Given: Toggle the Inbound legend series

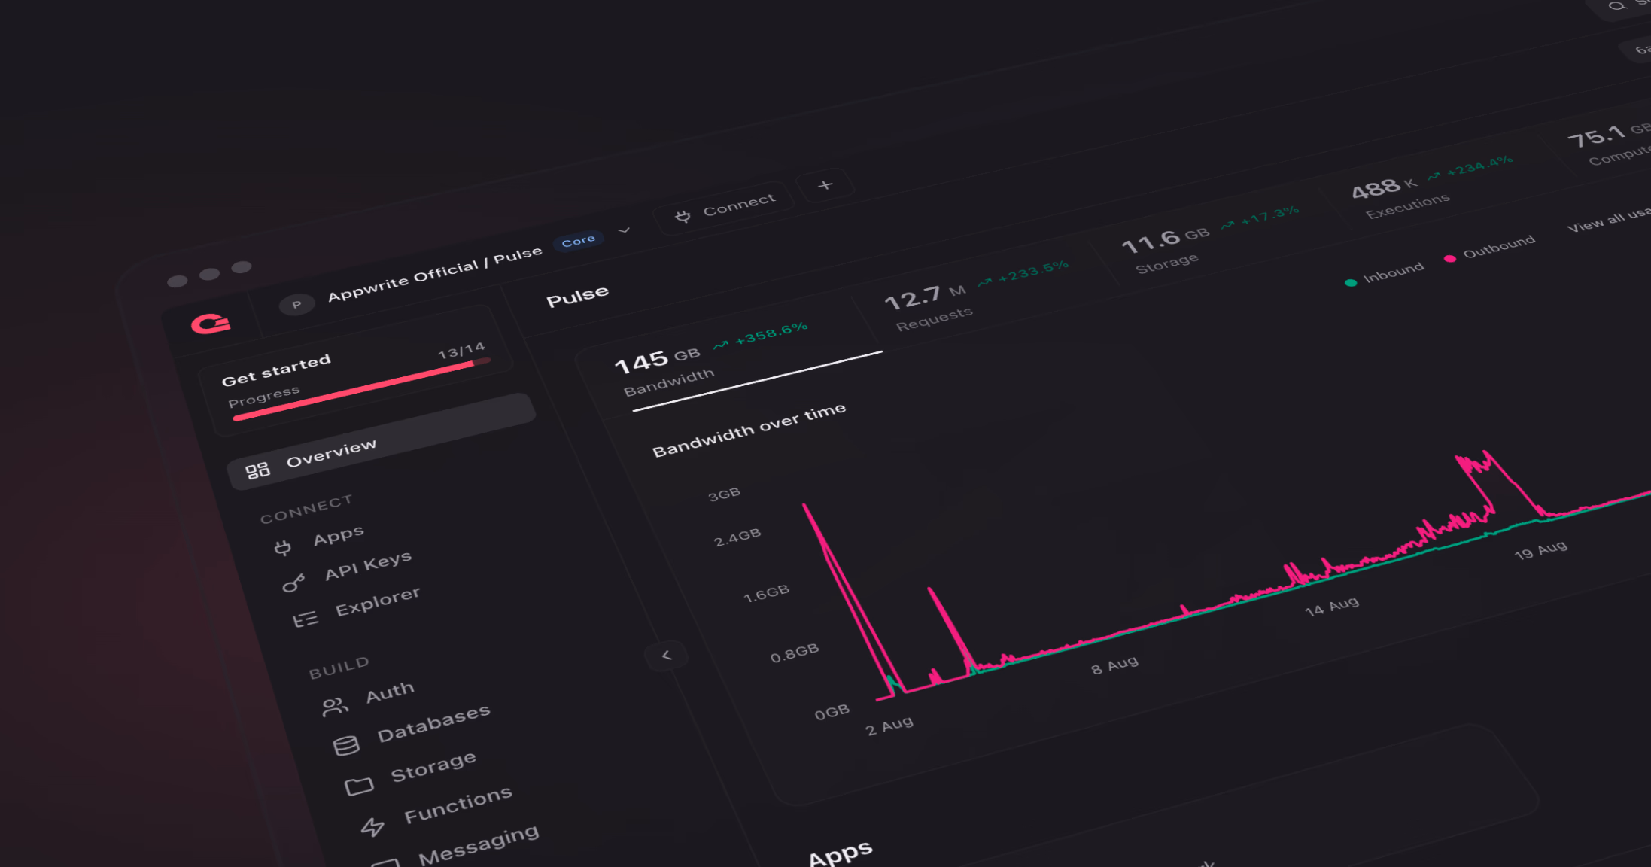Looking at the screenshot, I should coord(1385,275).
